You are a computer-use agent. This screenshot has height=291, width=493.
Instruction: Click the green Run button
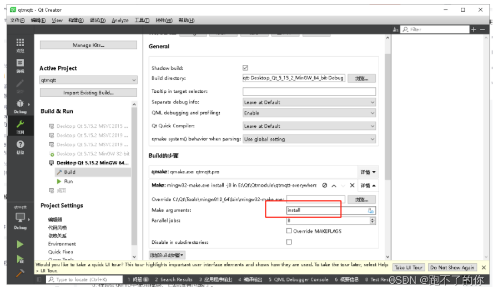point(20,244)
